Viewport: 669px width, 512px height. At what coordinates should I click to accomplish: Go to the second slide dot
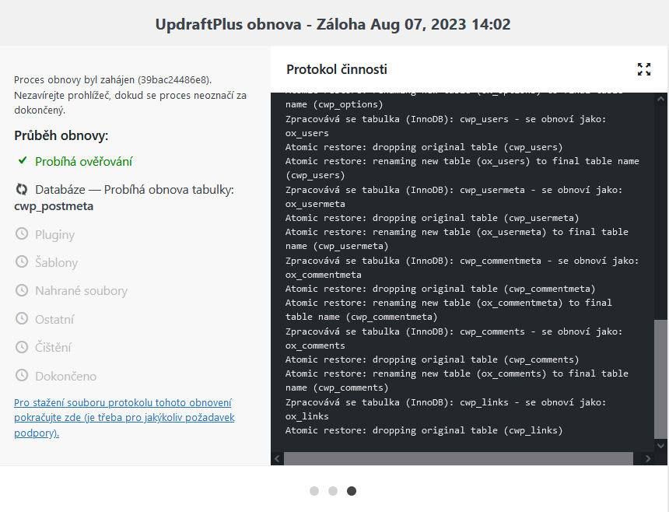(x=333, y=491)
